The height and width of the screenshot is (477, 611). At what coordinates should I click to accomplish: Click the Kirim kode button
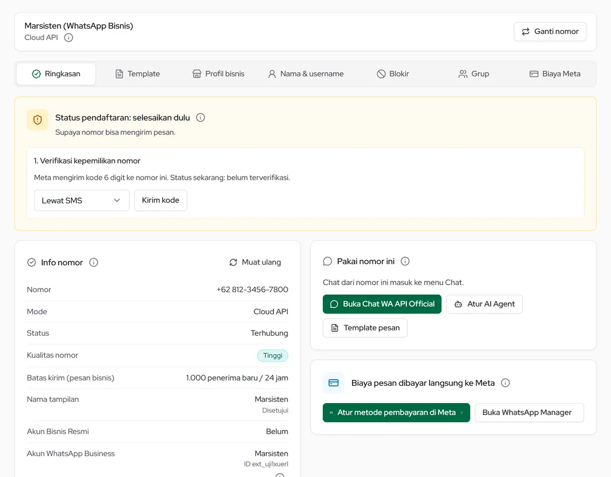[161, 200]
